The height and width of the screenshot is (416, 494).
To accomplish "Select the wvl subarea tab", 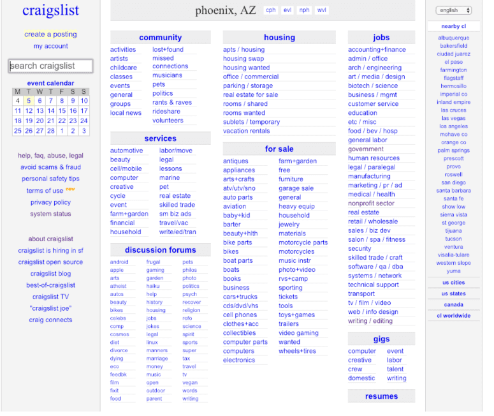I will (322, 10).
